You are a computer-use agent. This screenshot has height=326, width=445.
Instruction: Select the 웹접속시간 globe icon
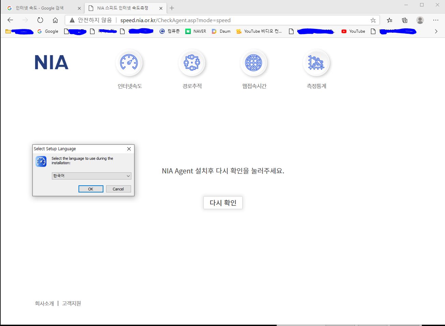(254, 63)
